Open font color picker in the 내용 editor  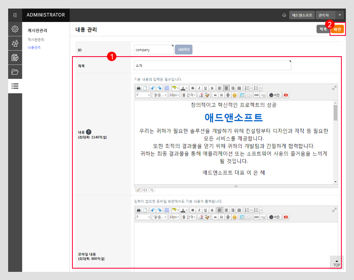click(184, 88)
